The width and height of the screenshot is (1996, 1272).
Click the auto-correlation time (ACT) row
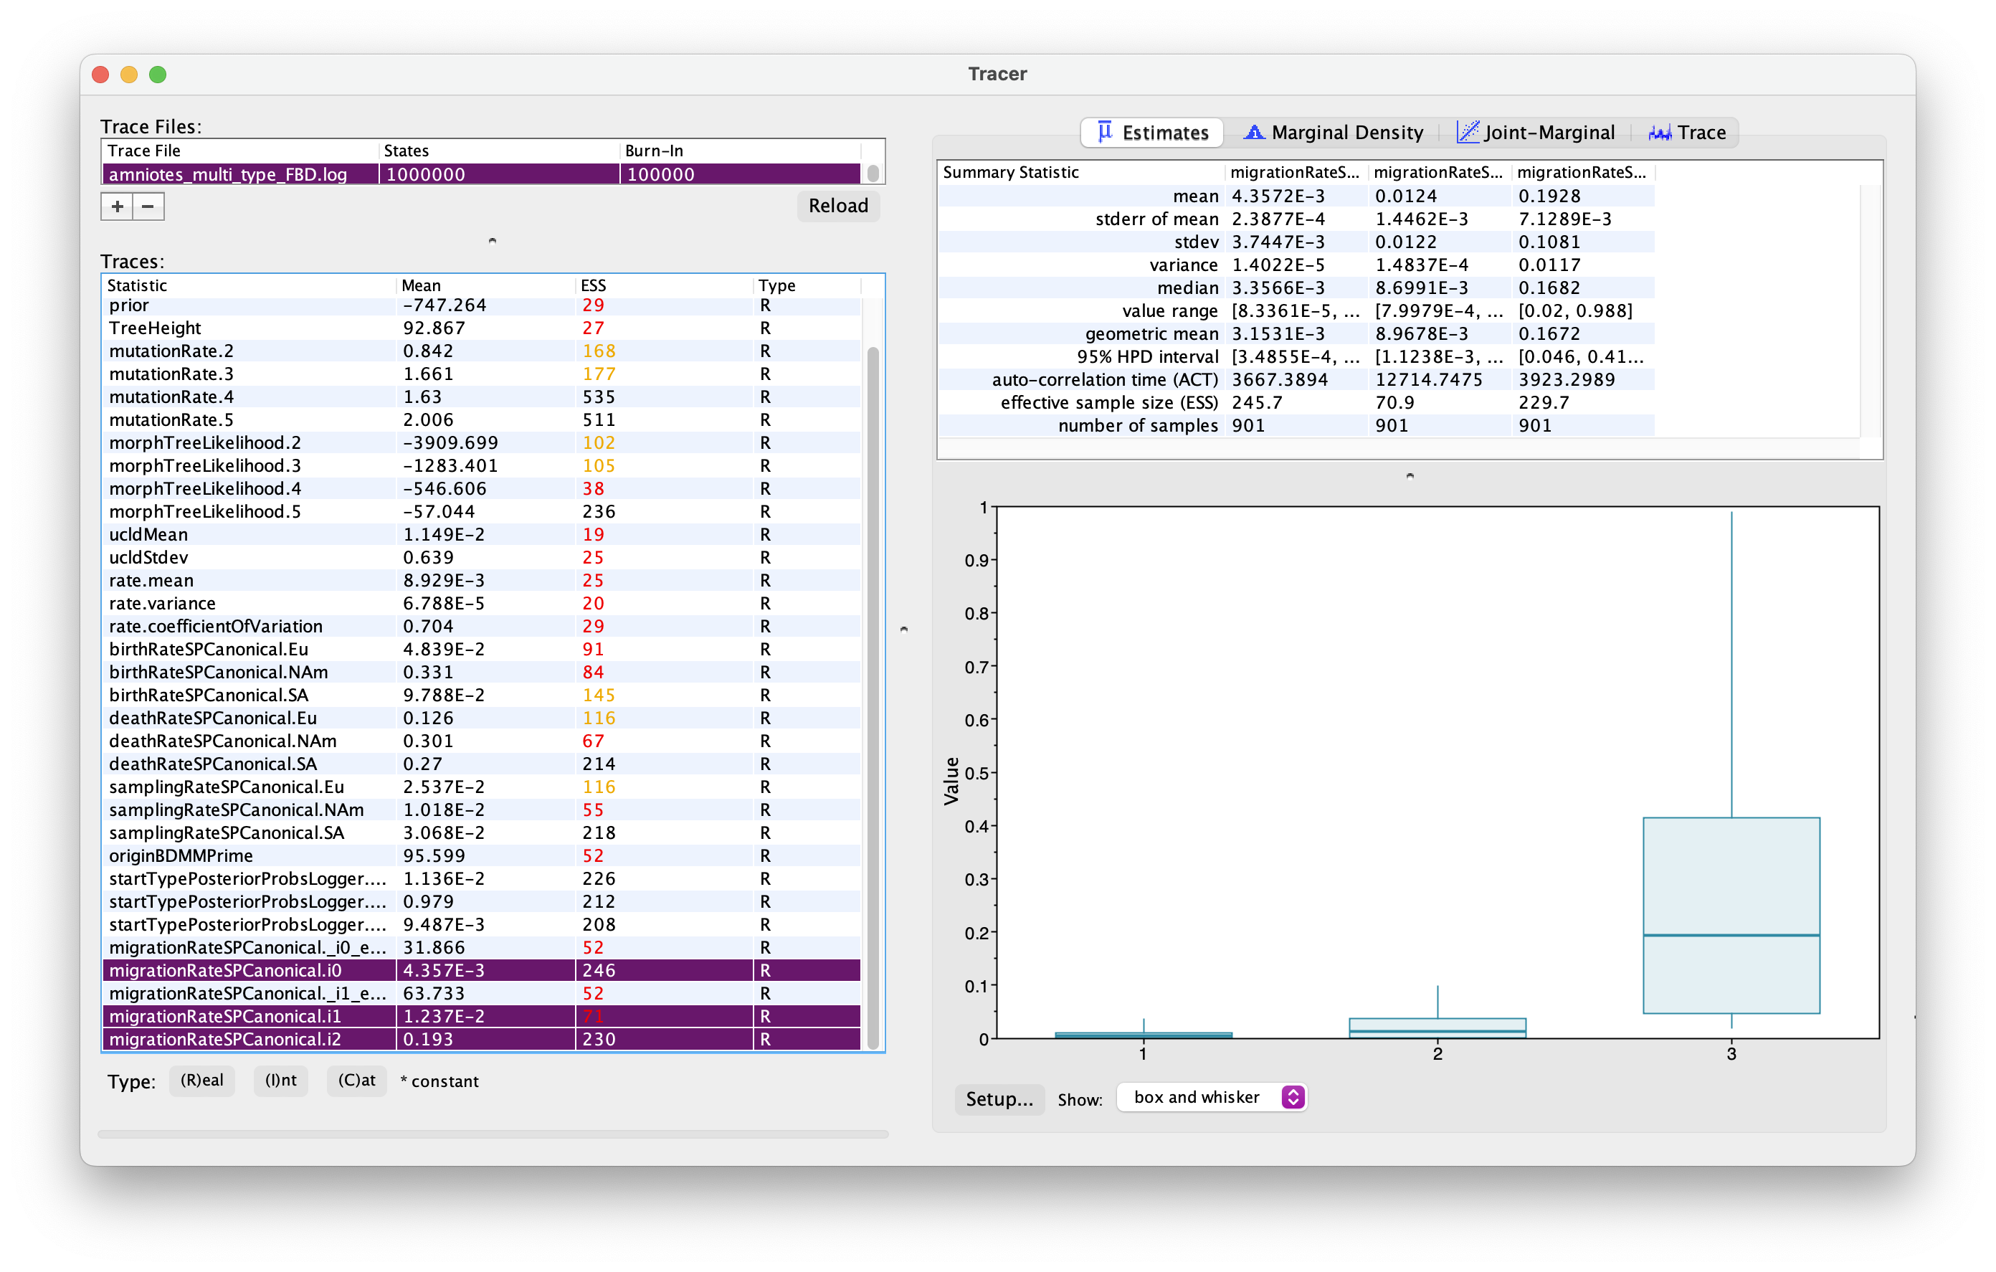pos(1296,380)
